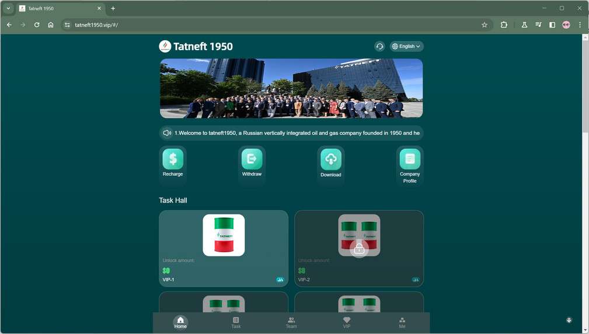Go to the Home bottom tab

[x=180, y=322]
